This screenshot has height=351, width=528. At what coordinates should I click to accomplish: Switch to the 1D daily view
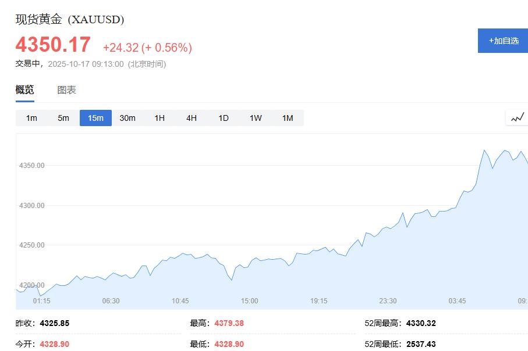(x=223, y=117)
